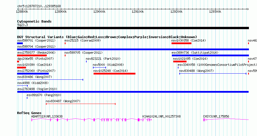Click the ADAMTS19 gene exon structure
This screenshot has height=136, width=257.
coord(87,120)
